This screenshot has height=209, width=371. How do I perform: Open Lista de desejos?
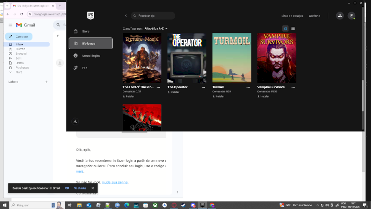click(x=292, y=16)
